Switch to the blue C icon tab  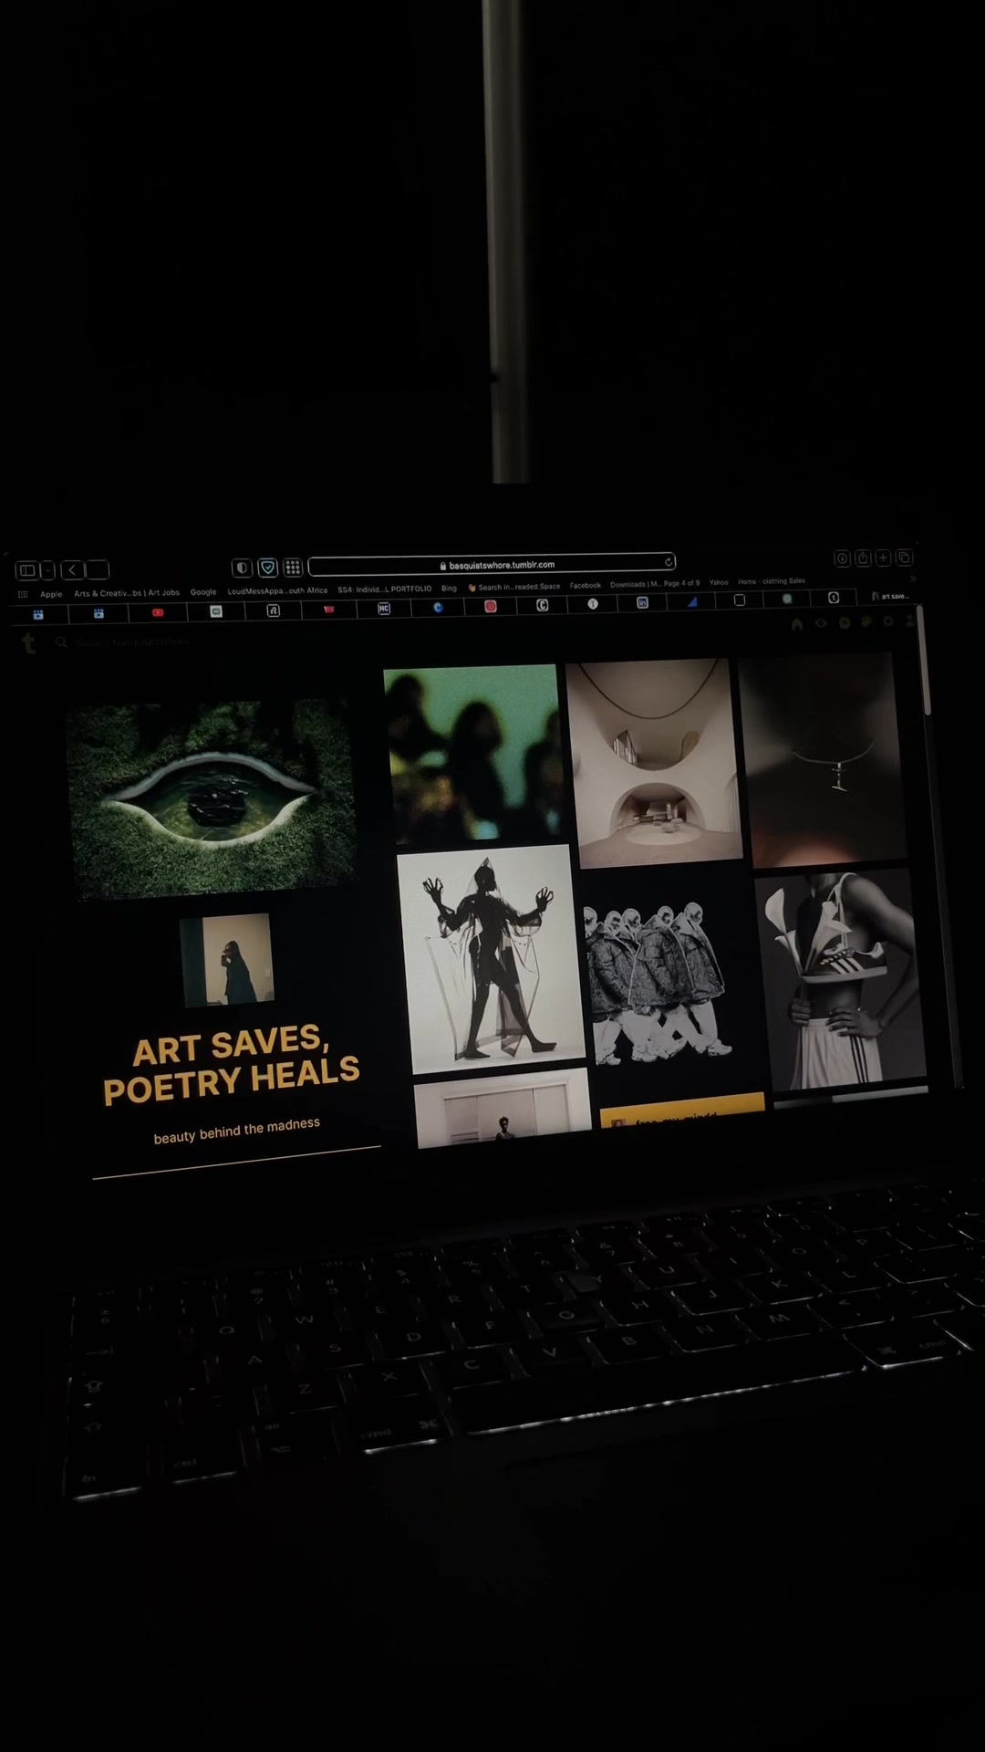tap(438, 608)
